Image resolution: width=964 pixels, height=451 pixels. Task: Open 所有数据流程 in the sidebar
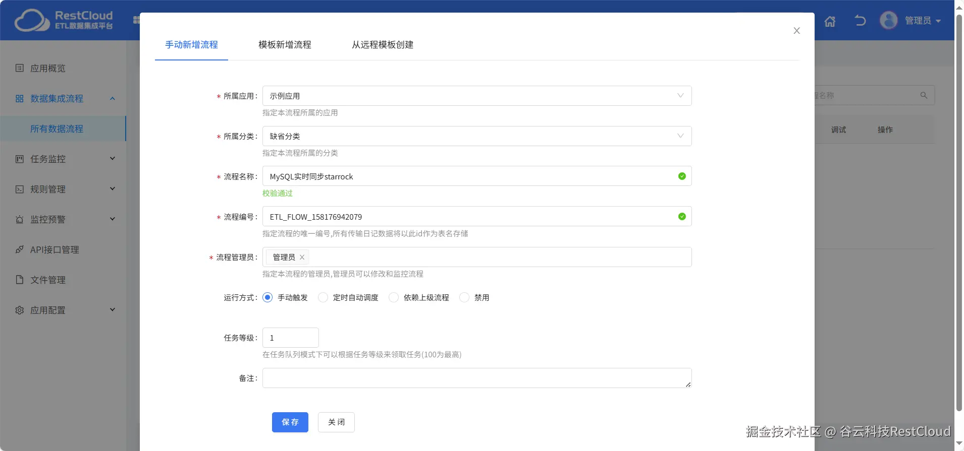click(63, 128)
